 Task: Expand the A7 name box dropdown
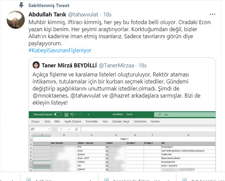click(49, 129)
